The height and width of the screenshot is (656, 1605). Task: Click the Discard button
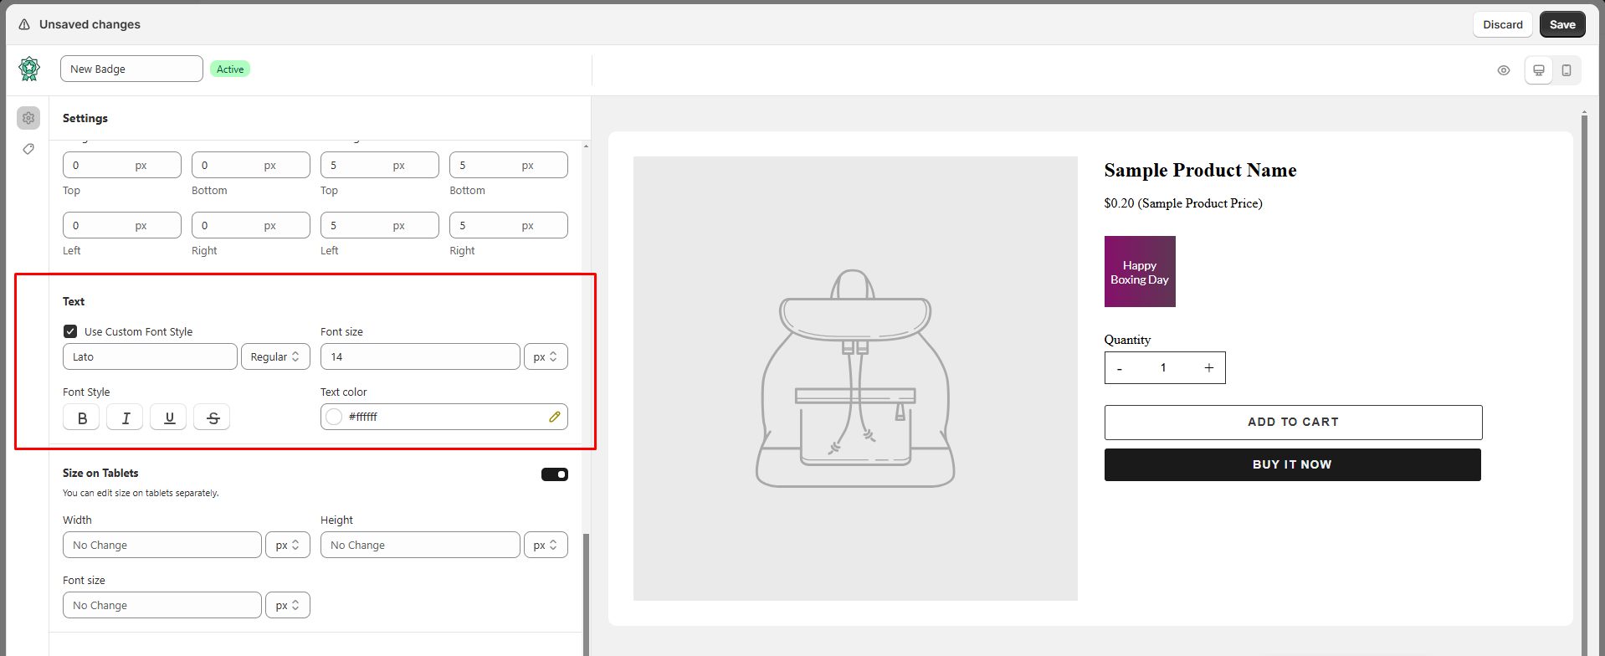[x=1502, y=24]
